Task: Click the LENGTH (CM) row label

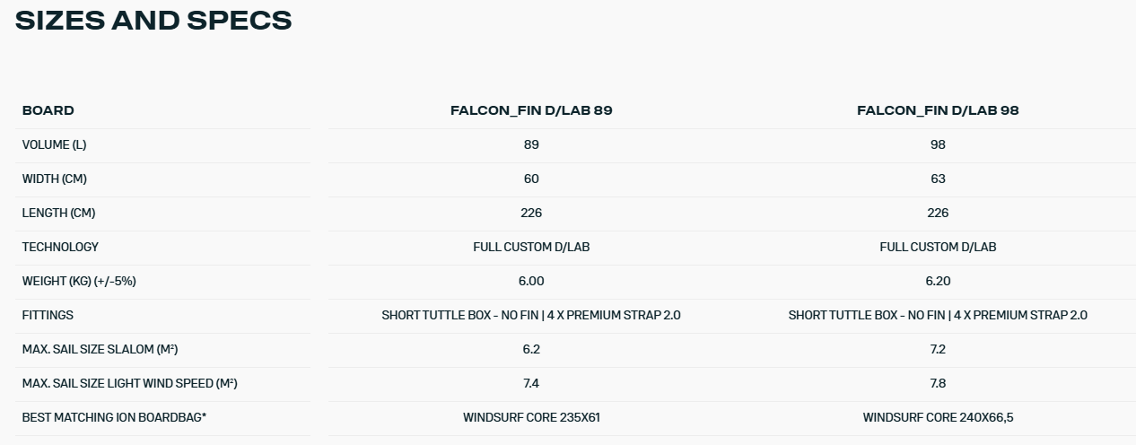Action: [58, 213]
